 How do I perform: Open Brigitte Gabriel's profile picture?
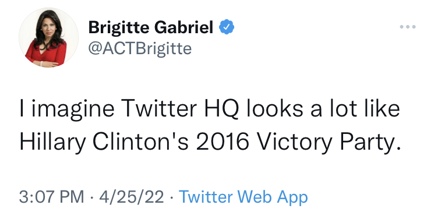click(48, 37)
